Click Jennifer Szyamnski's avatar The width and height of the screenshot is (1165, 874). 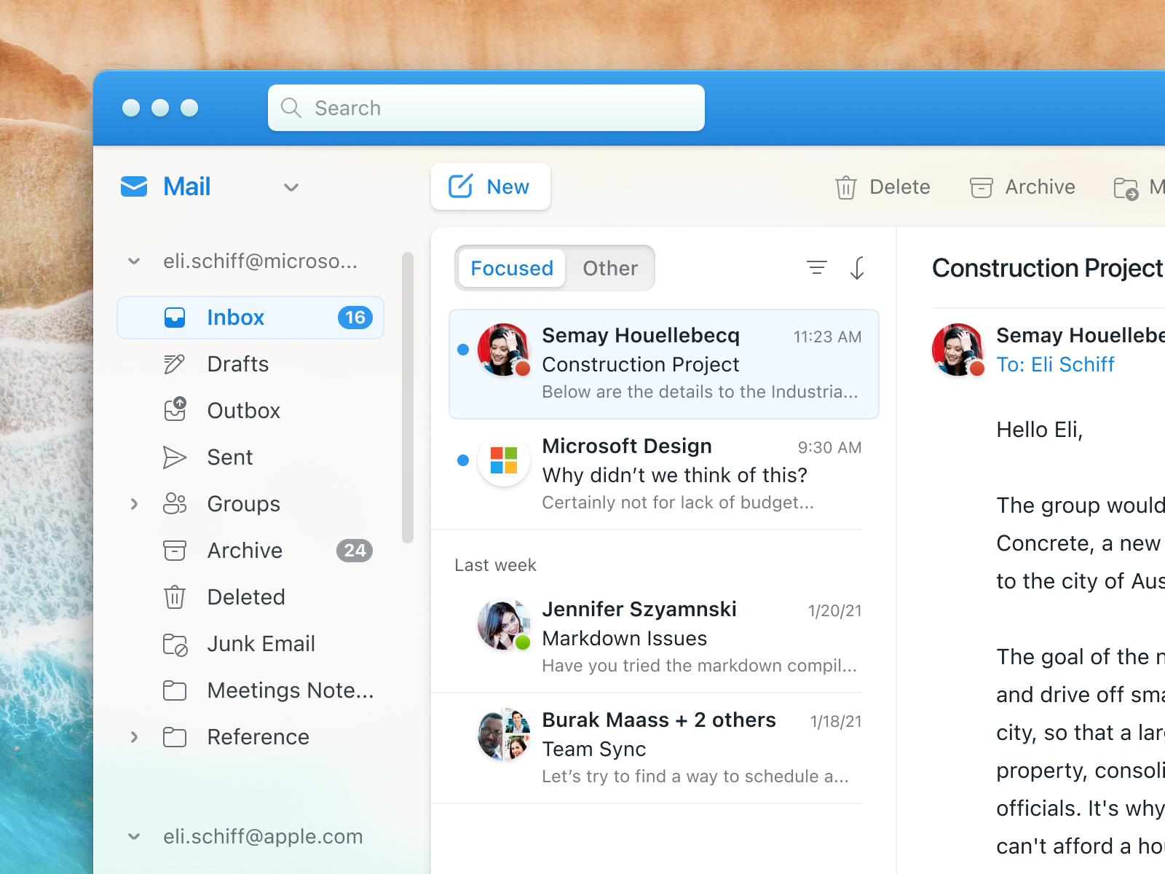pos(503,624)
